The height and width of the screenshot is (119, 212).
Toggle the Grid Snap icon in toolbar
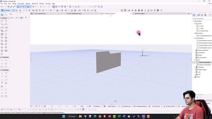(33, 7)
